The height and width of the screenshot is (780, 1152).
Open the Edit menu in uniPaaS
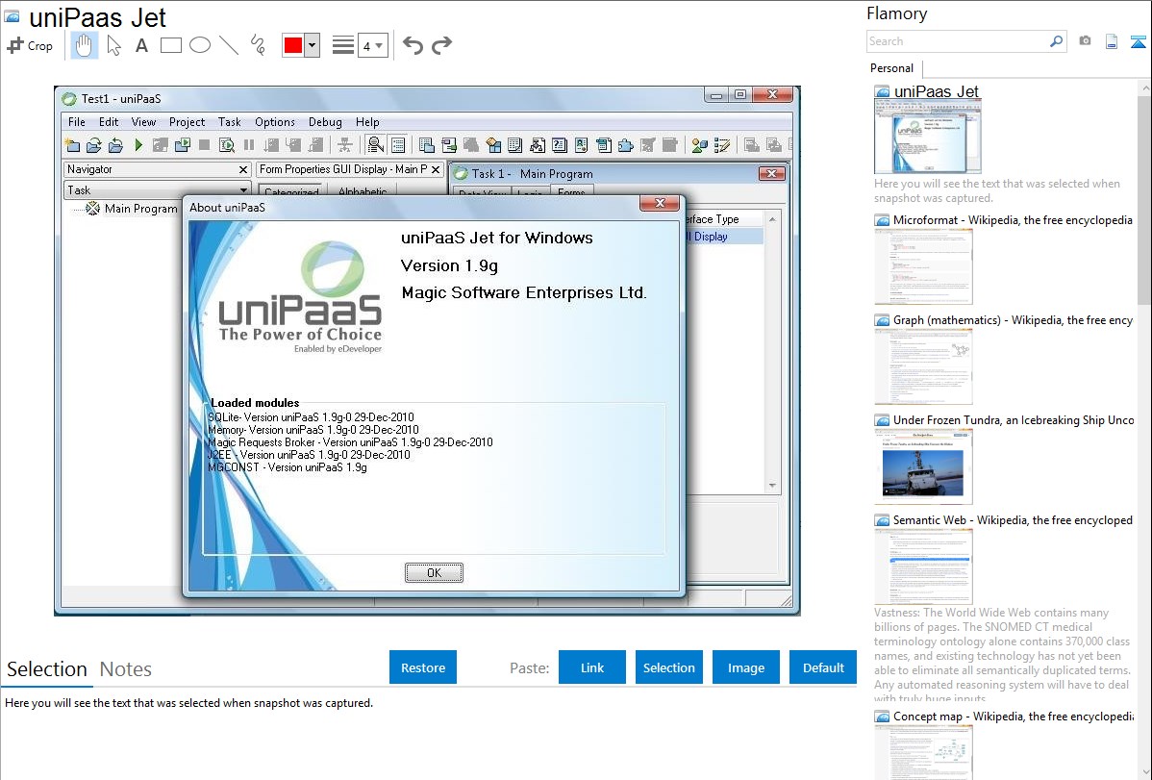(x=109, y=122)
